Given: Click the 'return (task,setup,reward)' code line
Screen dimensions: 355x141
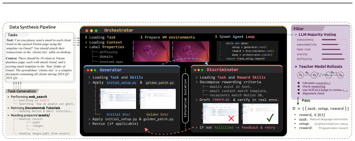Looking at the screenshot, I should (x=246, y=59).
